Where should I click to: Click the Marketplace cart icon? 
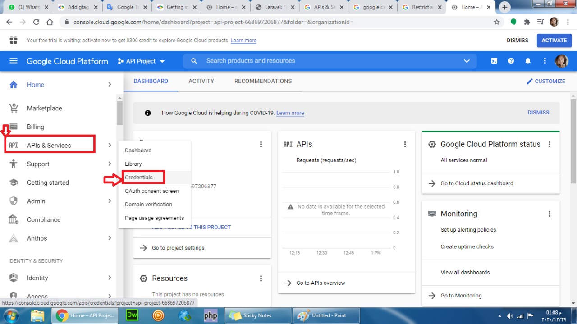[14, 108]
